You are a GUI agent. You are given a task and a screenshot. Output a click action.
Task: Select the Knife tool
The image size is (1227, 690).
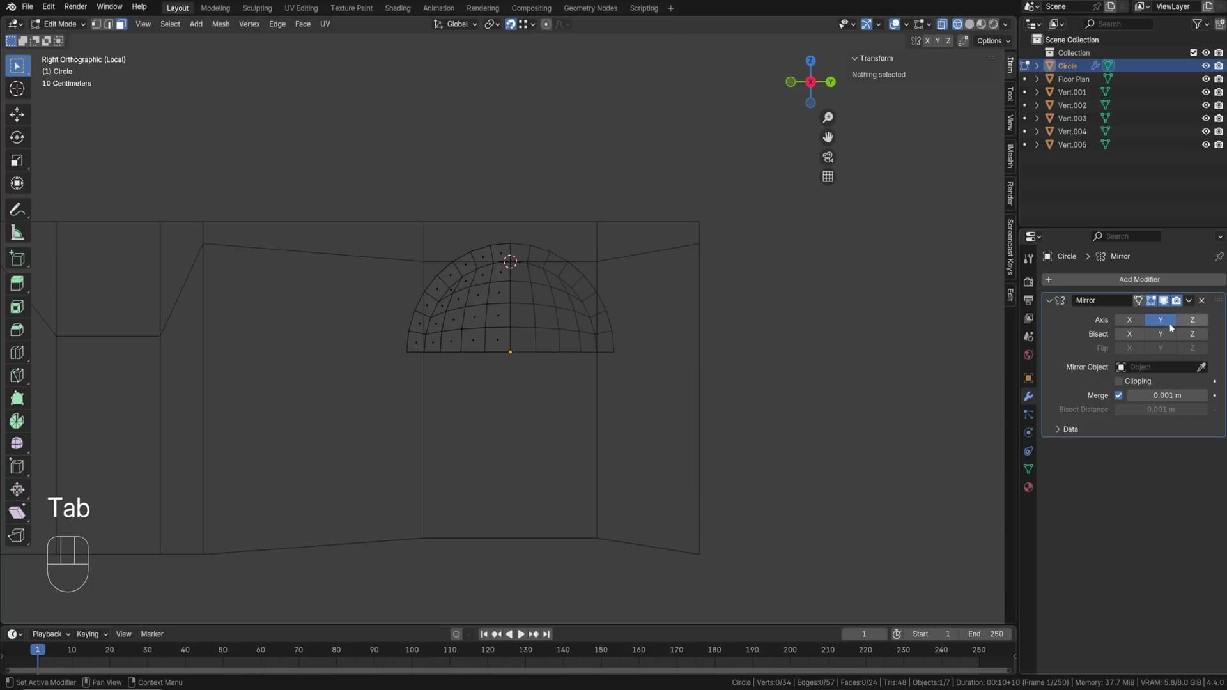pyautogui.click(x=17, y=376)
